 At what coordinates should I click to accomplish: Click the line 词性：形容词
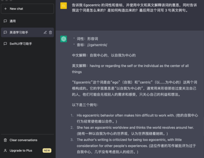point(87,39)
